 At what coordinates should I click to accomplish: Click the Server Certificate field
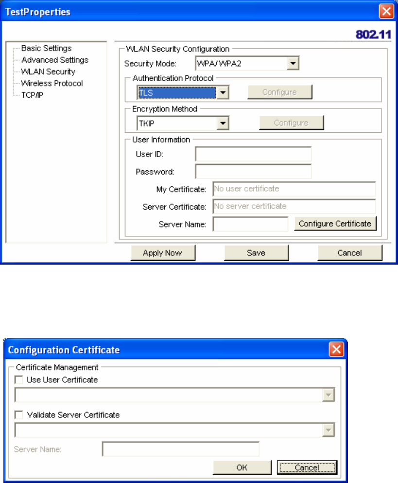point(294,206)
